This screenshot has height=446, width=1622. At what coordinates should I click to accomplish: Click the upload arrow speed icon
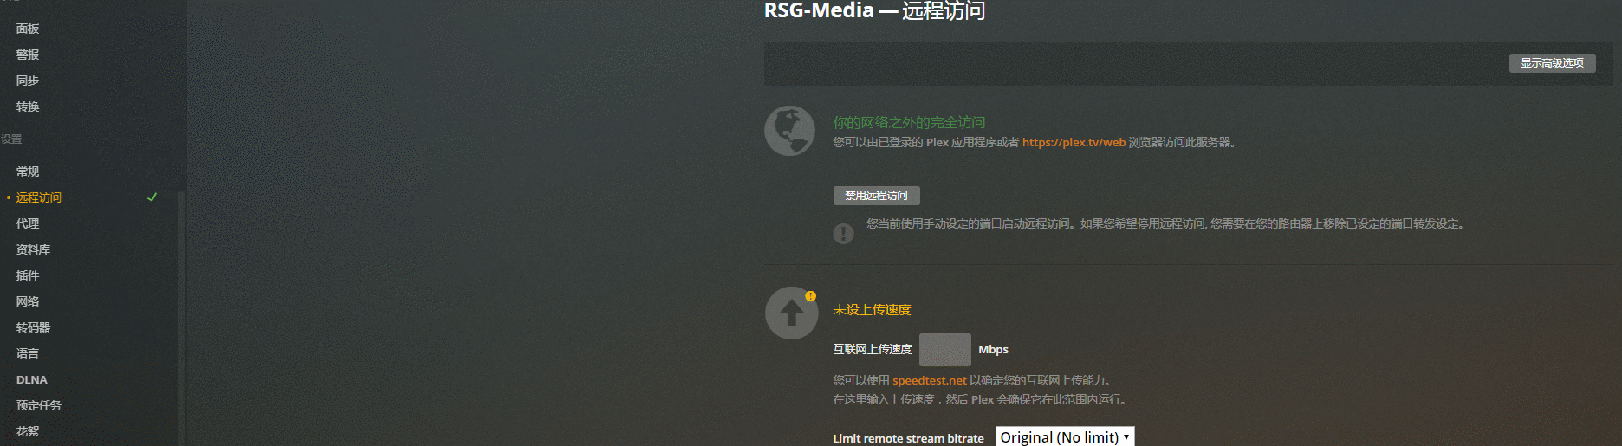[791, 313]
